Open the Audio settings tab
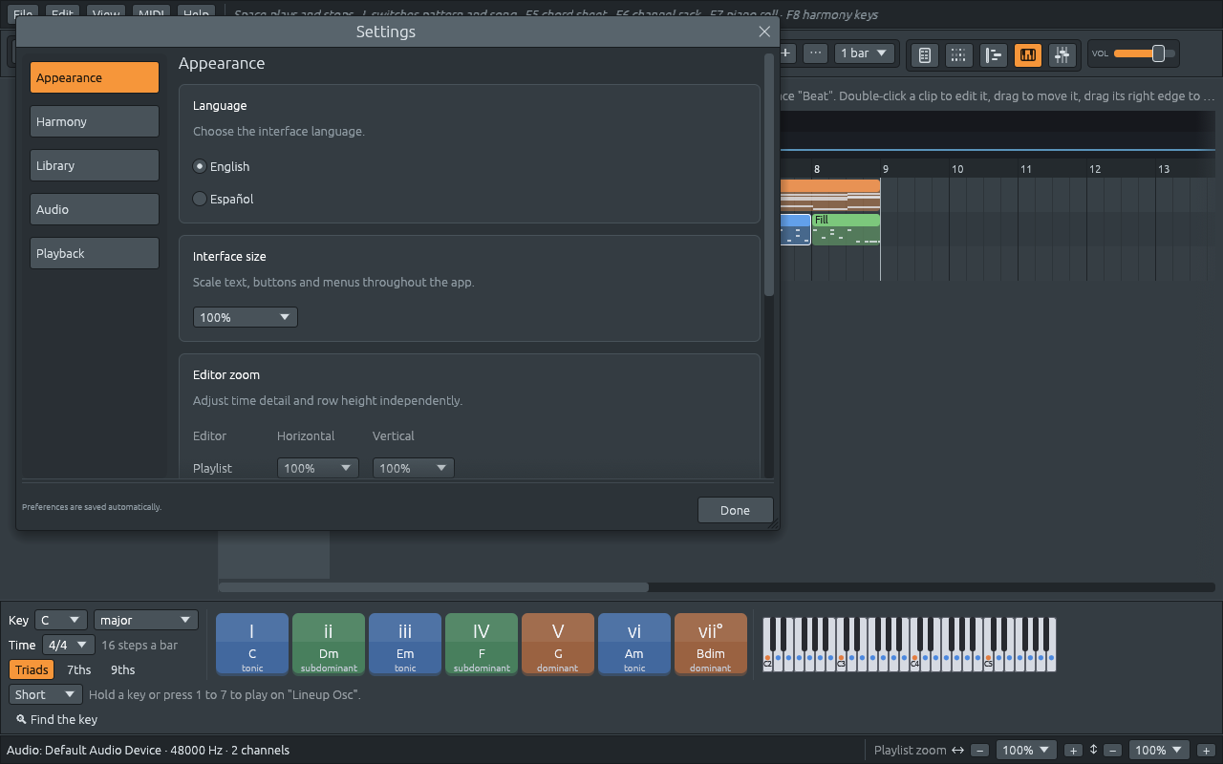Viewport: 1223px width, 764px height. tap(95, 209)
